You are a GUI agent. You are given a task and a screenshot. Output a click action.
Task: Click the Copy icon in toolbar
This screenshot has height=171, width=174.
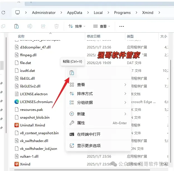(x=3, y=26)
